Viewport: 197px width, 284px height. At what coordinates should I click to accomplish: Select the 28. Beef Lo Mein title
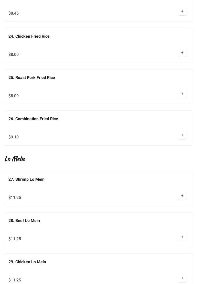[x=24, y=221]
